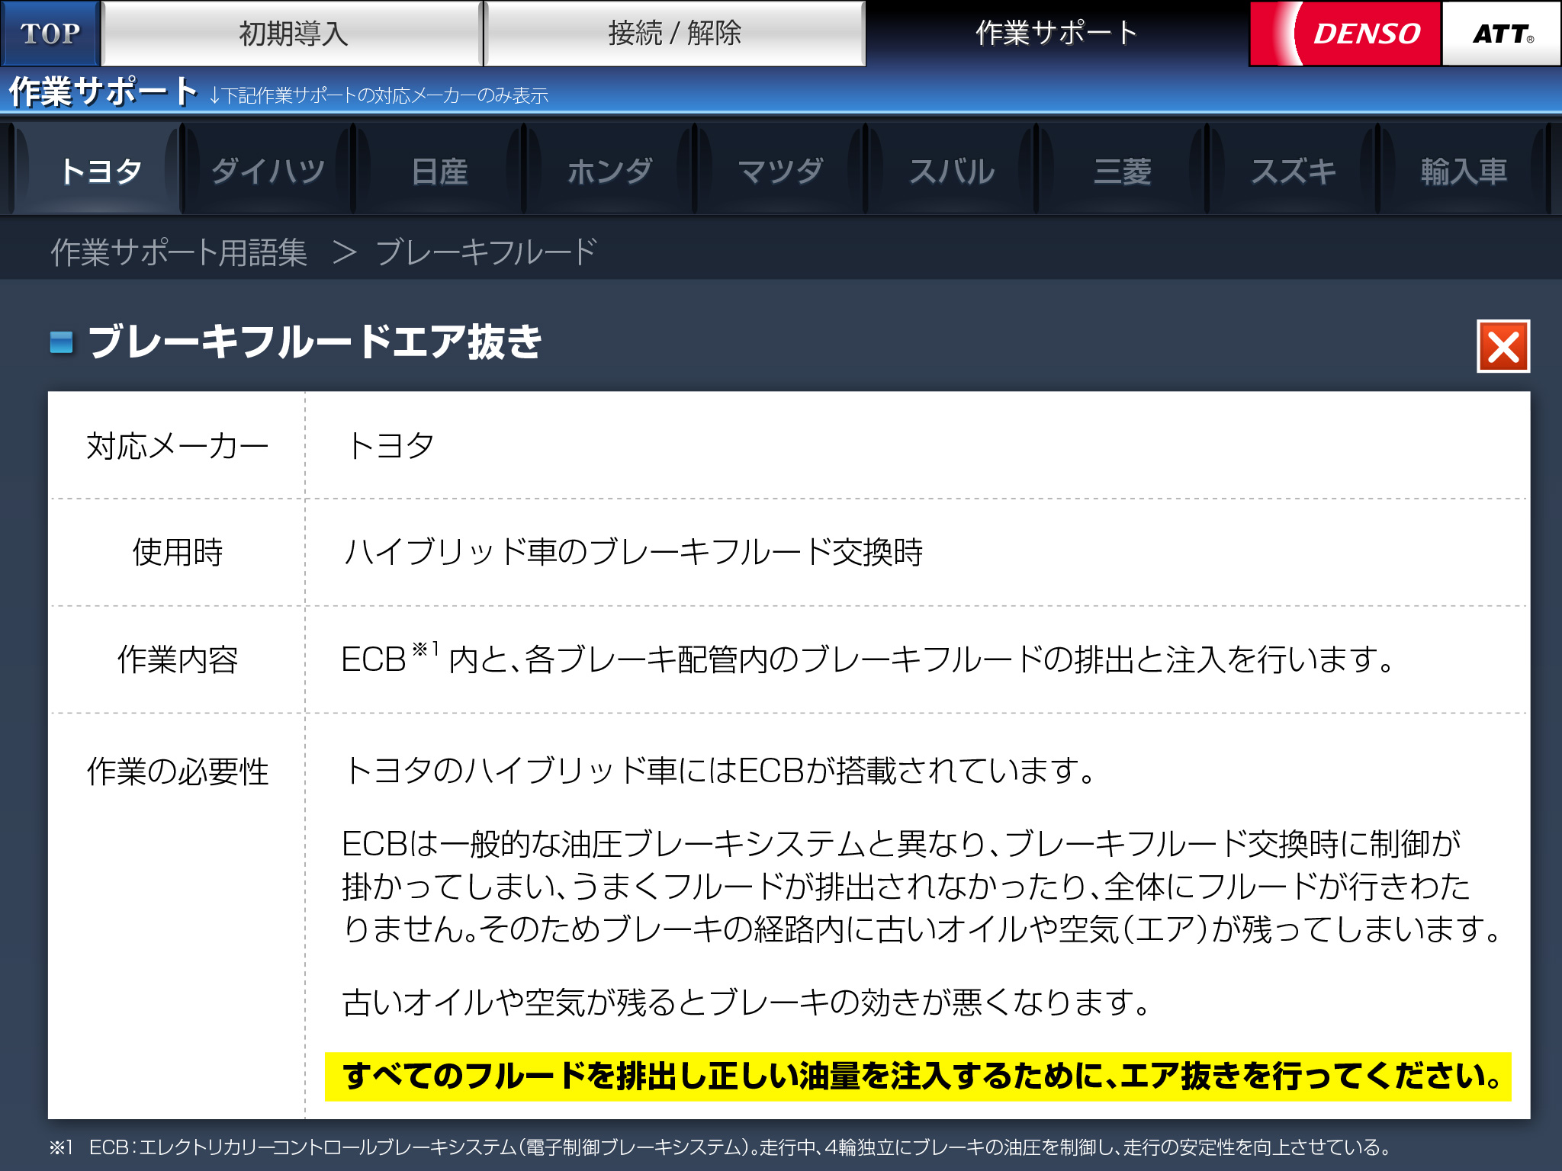Click the yellow highlighted air bleeding notice
The height and width of the screenshot is (1171, 1562).
click(x=918, y=1076)
